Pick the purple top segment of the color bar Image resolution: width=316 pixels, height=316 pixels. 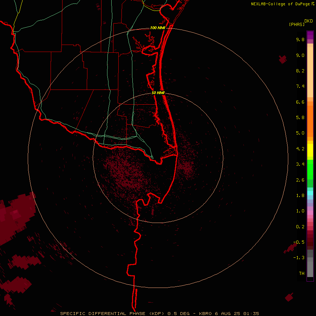pos(310,35)
